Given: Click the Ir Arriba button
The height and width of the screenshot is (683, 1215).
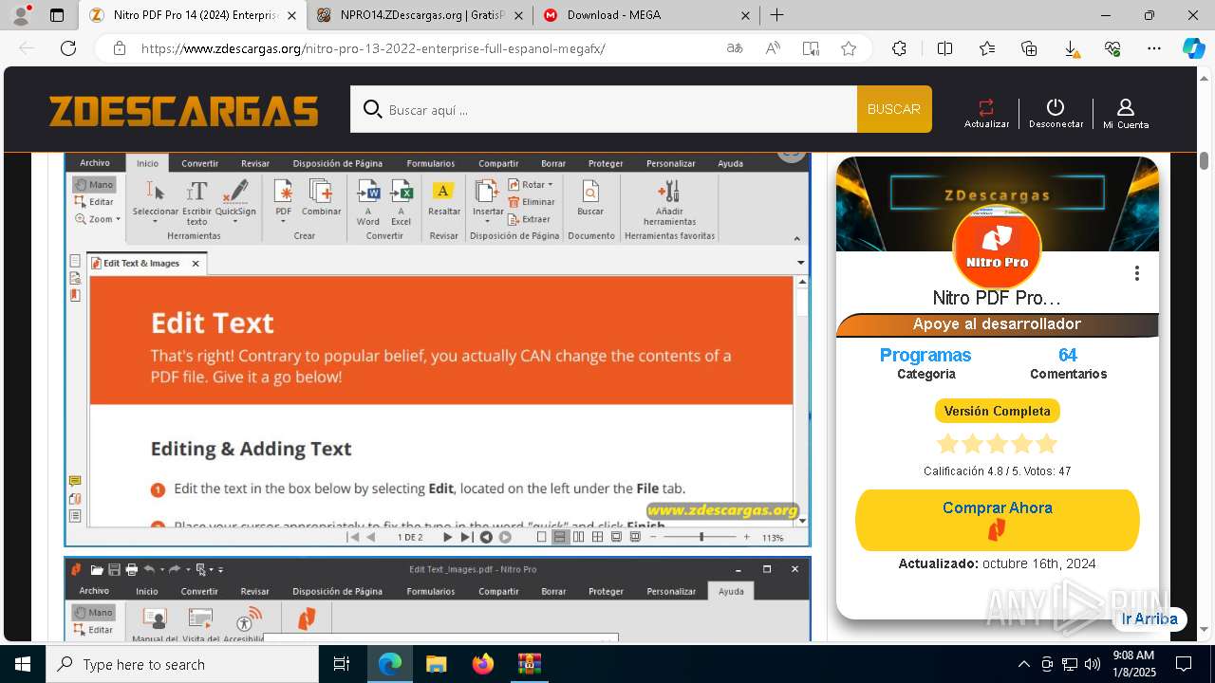Looking at the screenshot, I should [x=1149, y=618].
